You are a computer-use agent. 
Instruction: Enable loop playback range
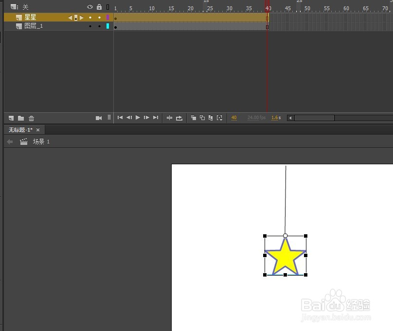[x=180, y=118]
